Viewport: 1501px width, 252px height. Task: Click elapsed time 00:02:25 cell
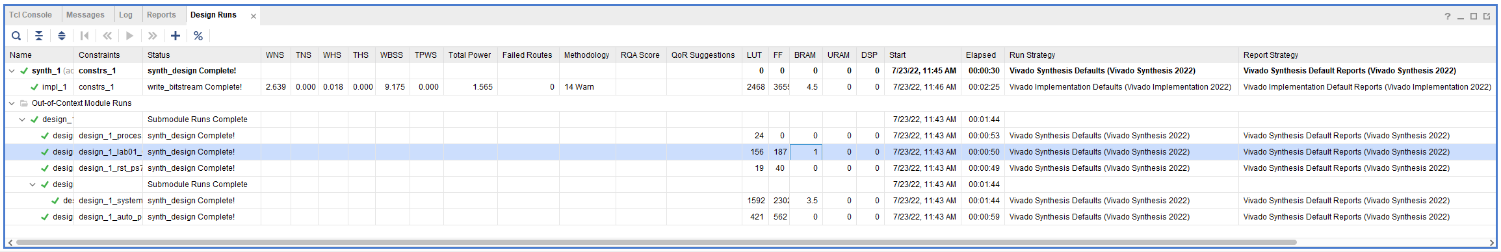click(x=984, y=87)
